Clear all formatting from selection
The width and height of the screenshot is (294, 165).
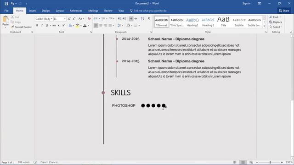89,19
